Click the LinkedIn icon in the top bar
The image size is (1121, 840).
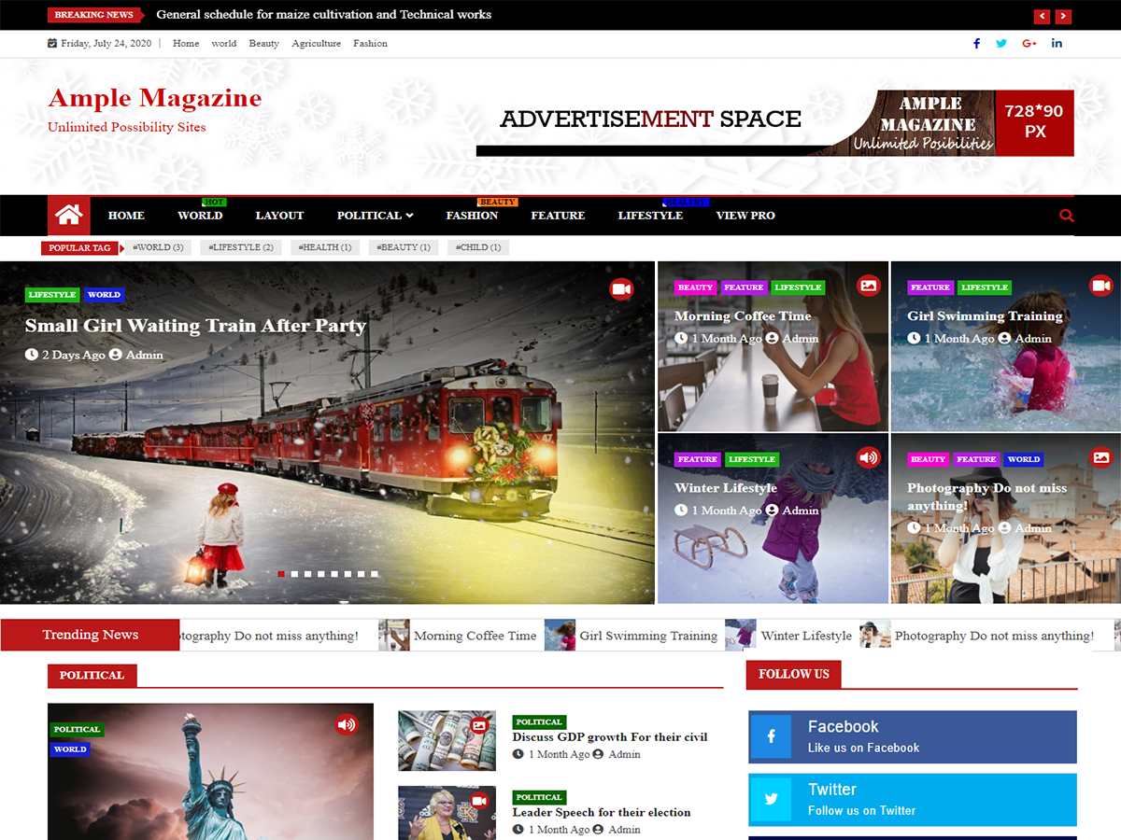coord(1057,43)
